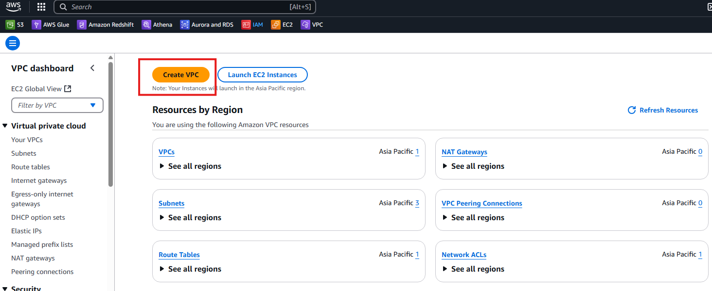712x291 pixels.
Task: Click the Route Tables Asia Pacific count 1
Action: click(x=417, y=255)
